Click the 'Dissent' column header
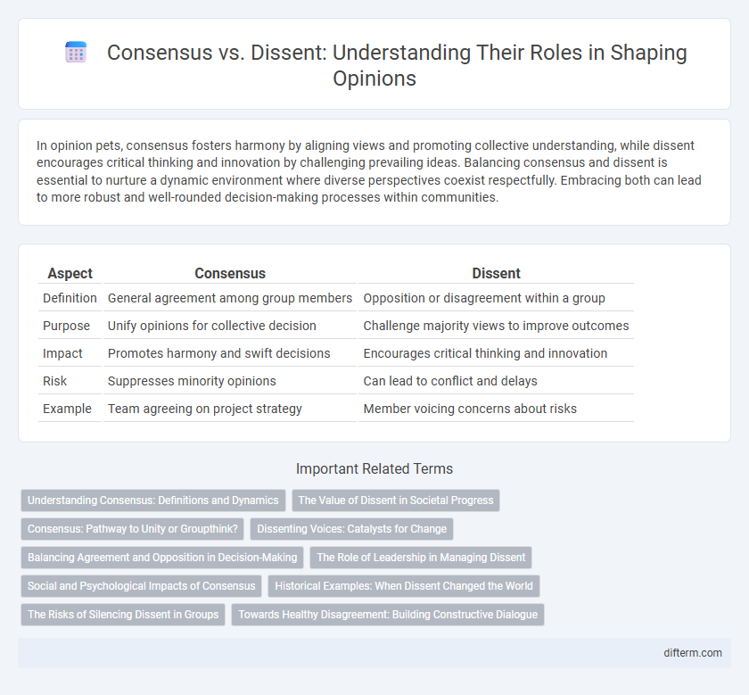The width and height of the screenshot is (749, 695). (x=496, y=273)
